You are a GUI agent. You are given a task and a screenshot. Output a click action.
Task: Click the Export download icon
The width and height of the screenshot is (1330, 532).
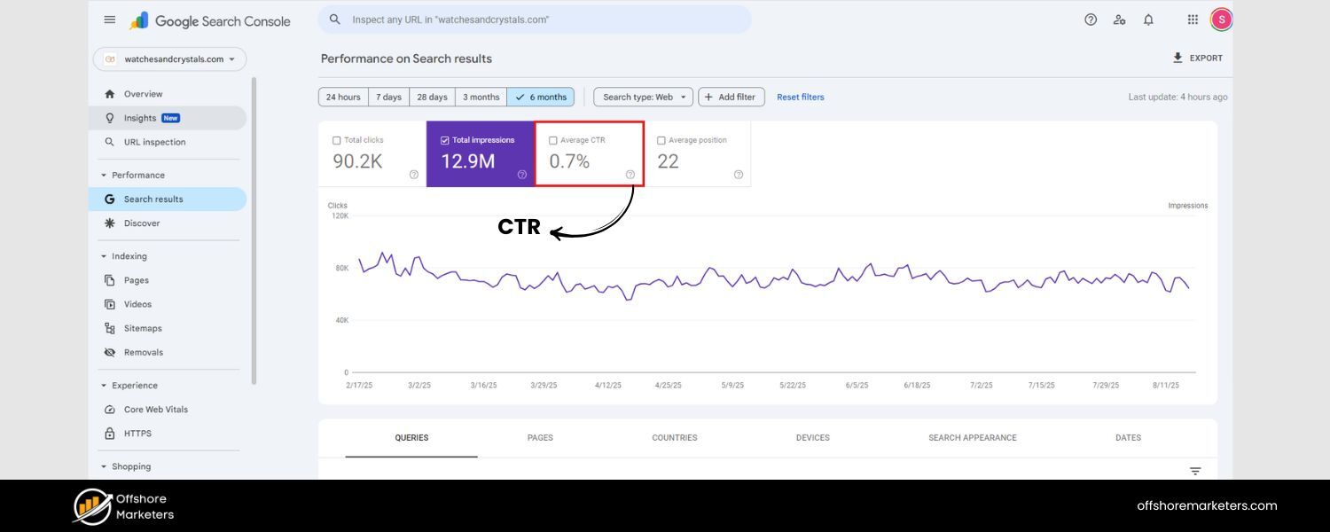1179,57
